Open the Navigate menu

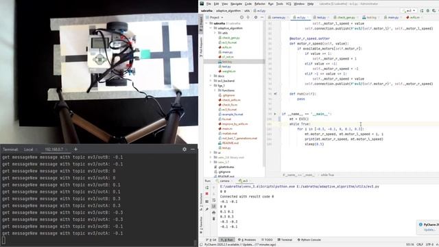click(x=236, y=4)
